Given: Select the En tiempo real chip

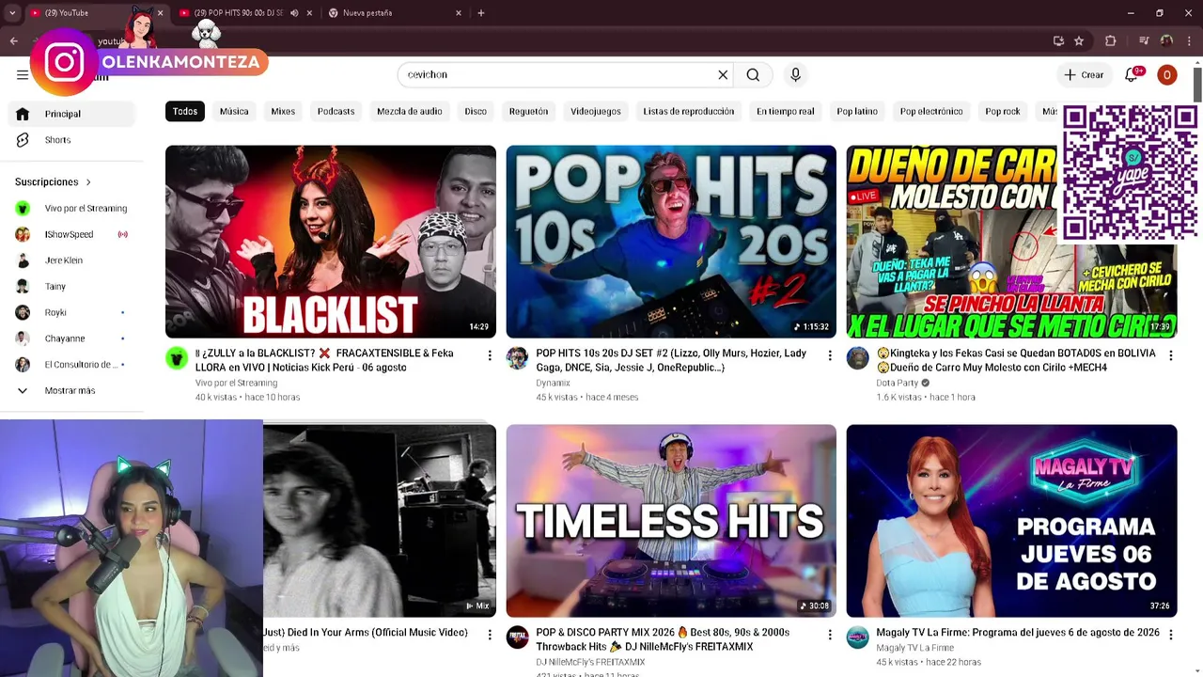Looking at the screenshot, I should point(786,111).
